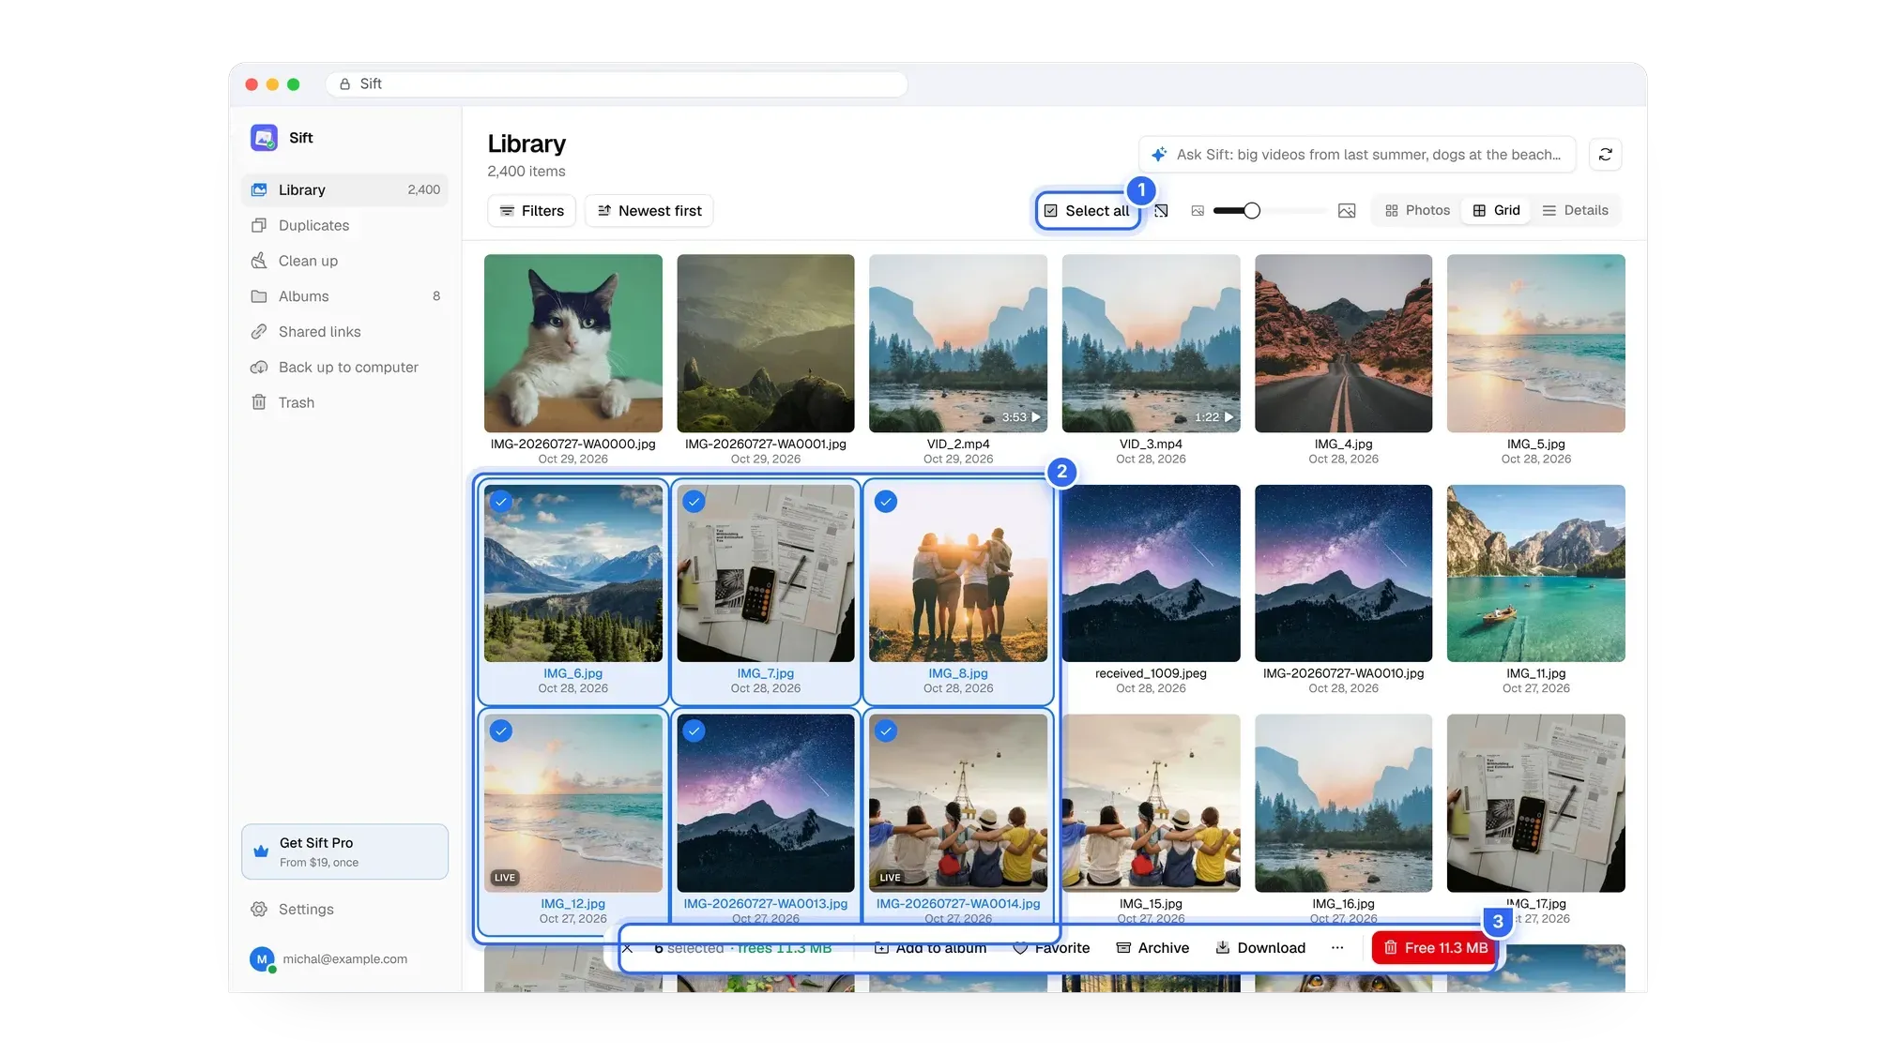This screenshot has width=1877, height=1055.
Task: Open the Clean up section
Action: [x=344, y=261]
